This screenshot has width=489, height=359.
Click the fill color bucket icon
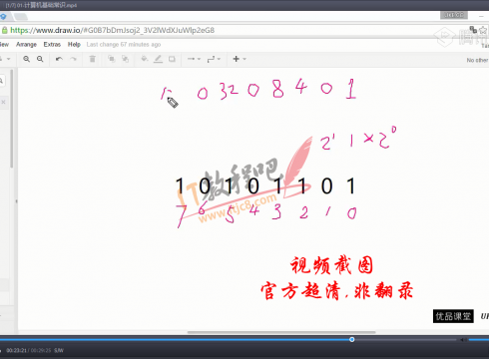(145, 59)
